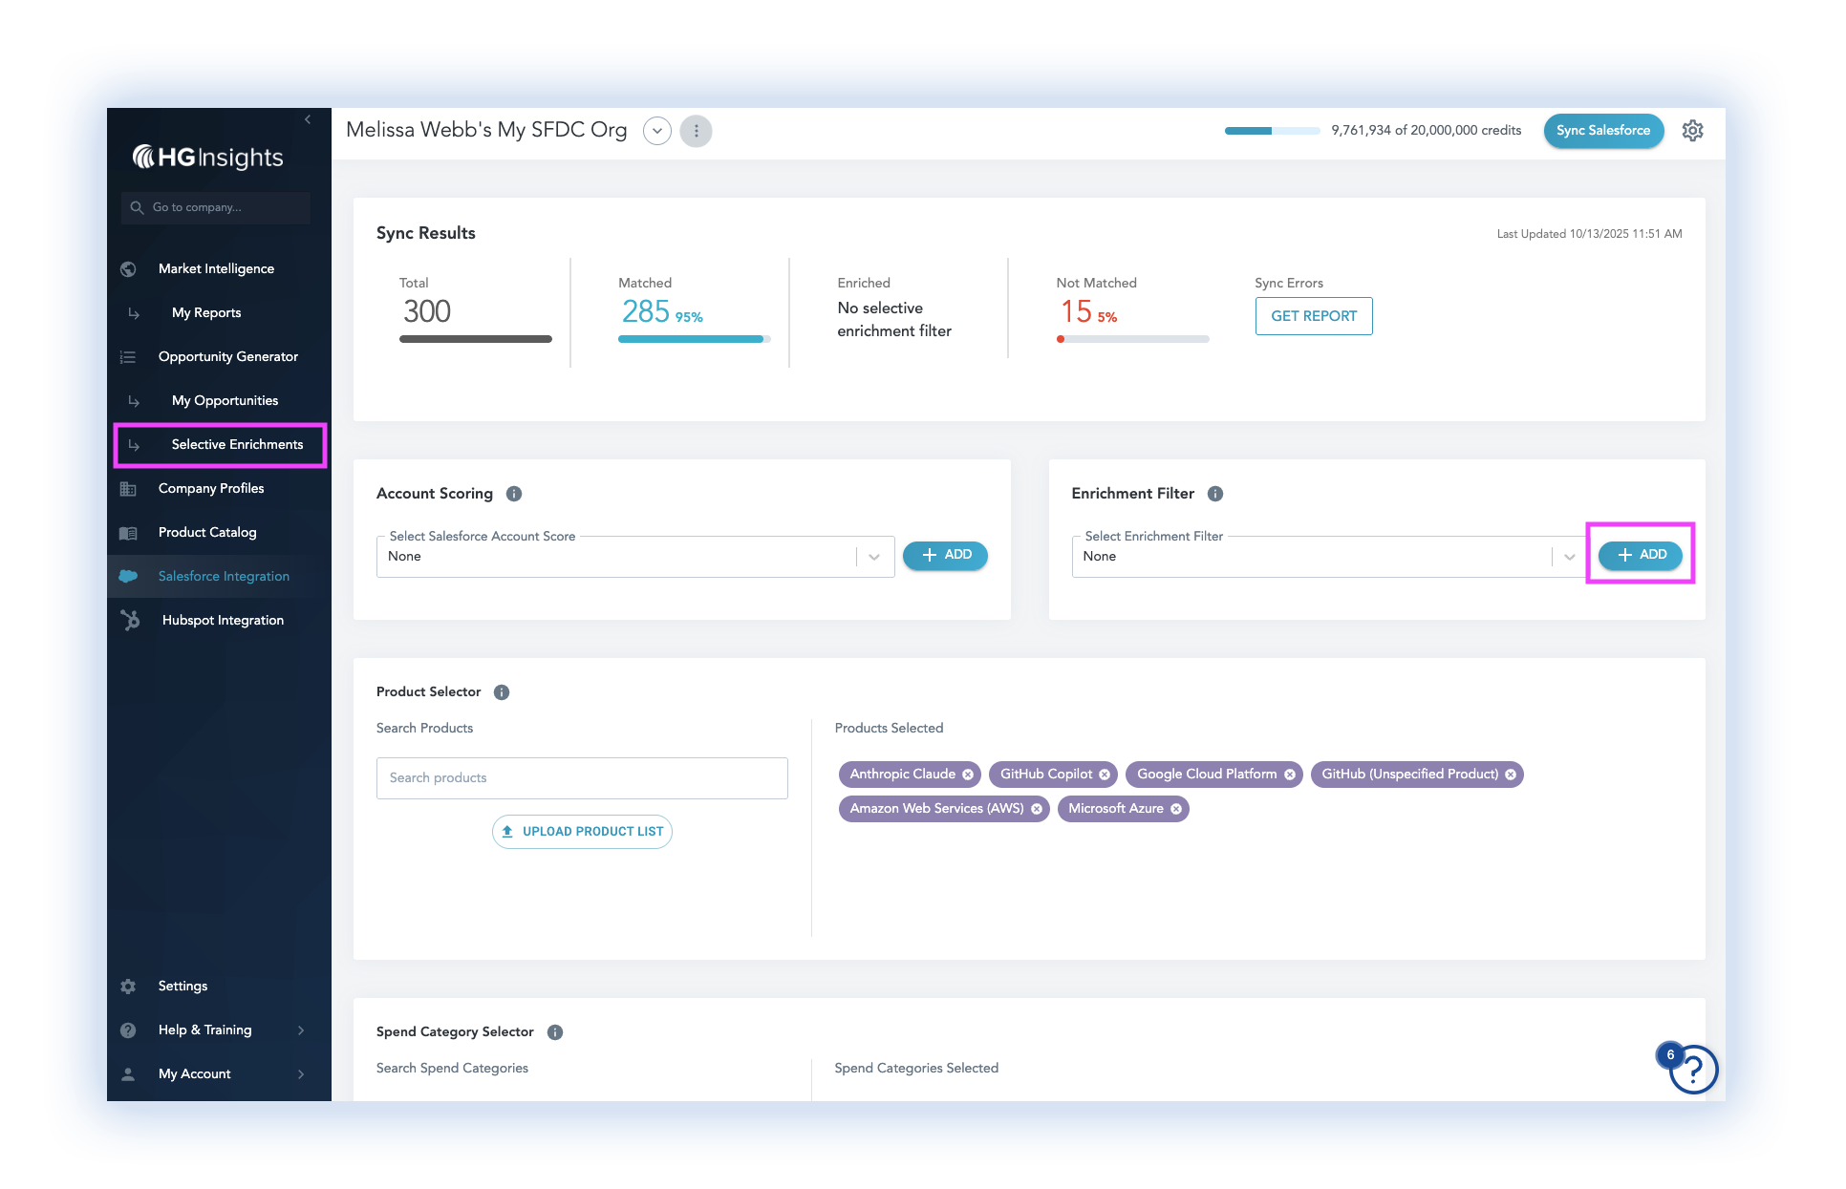Collapse the left sidebar with chevron
This screenshot has height=1189, width=1846.
click(x=308, y=119)
